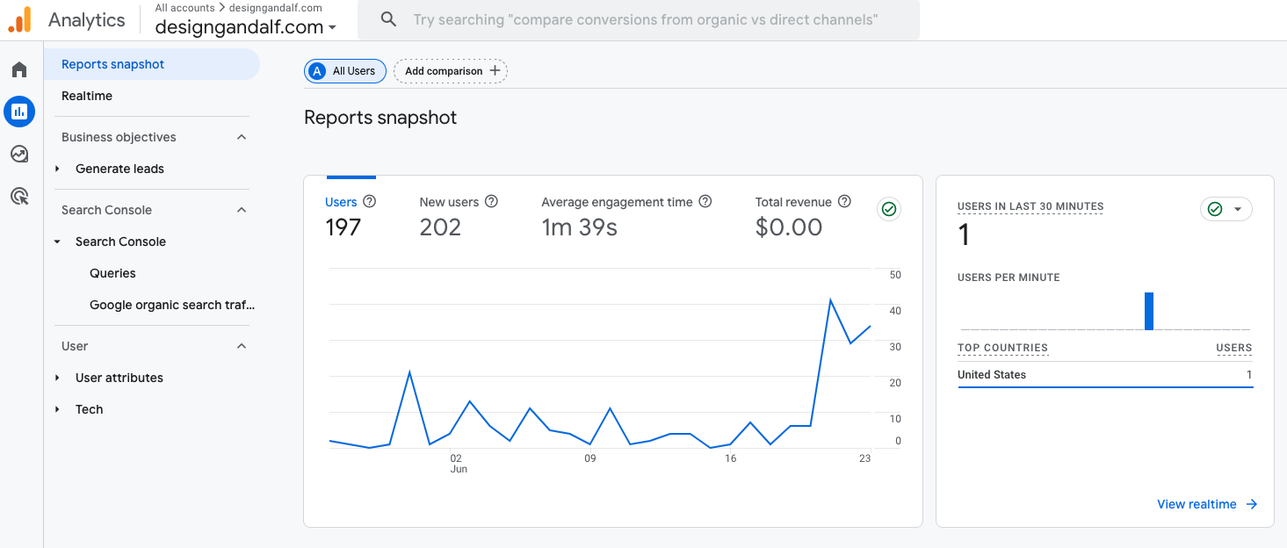Open the Explore icon in sidebar
This screenshot has width=1287, height=548.
click(19, 154)
